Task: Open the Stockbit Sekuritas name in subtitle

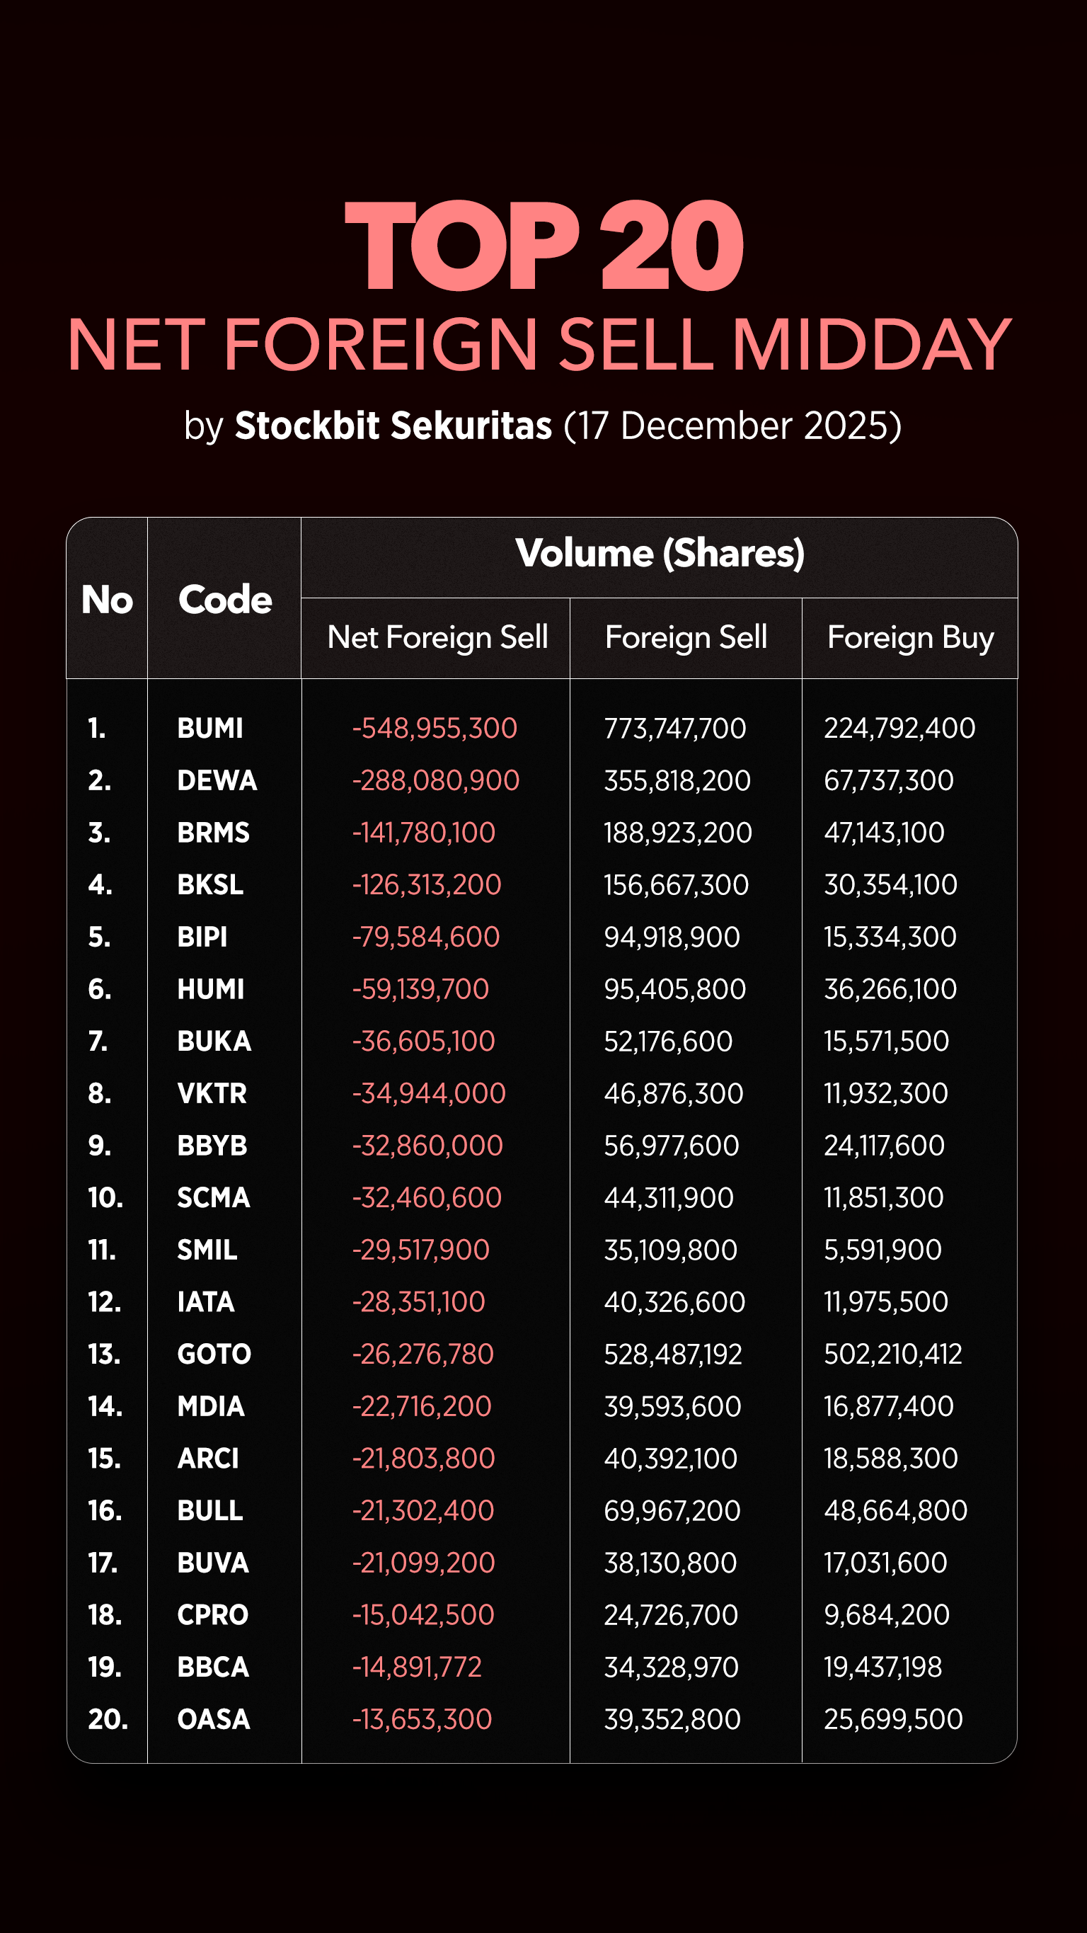Action: tap(393, 426)
